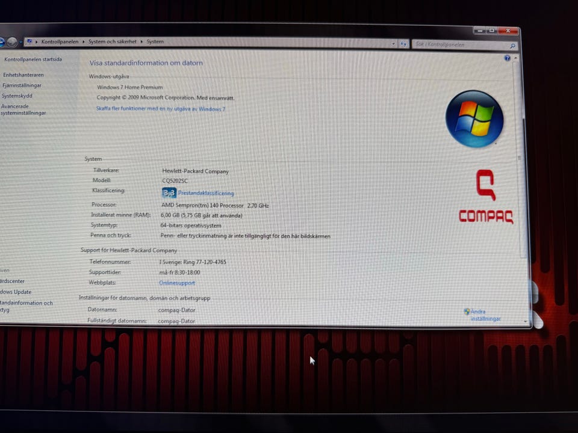Refresh the address bar view
Screen dimensions: 578x433
[403, 44]
